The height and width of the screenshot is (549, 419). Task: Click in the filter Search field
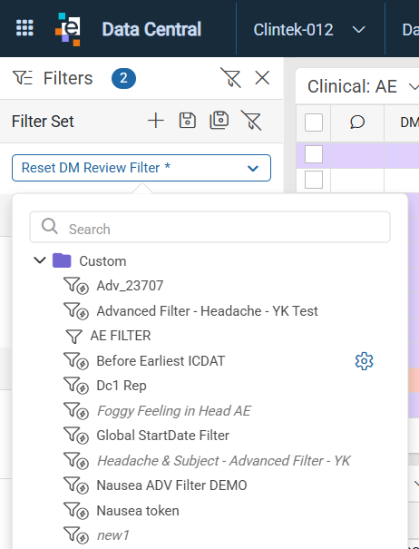[x=209, y=227]
